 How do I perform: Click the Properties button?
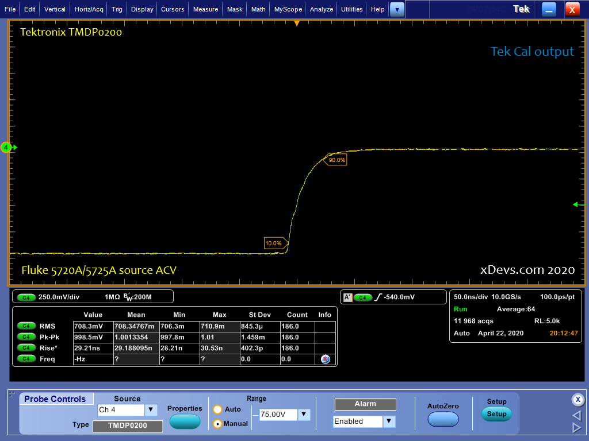click(185, 422)
